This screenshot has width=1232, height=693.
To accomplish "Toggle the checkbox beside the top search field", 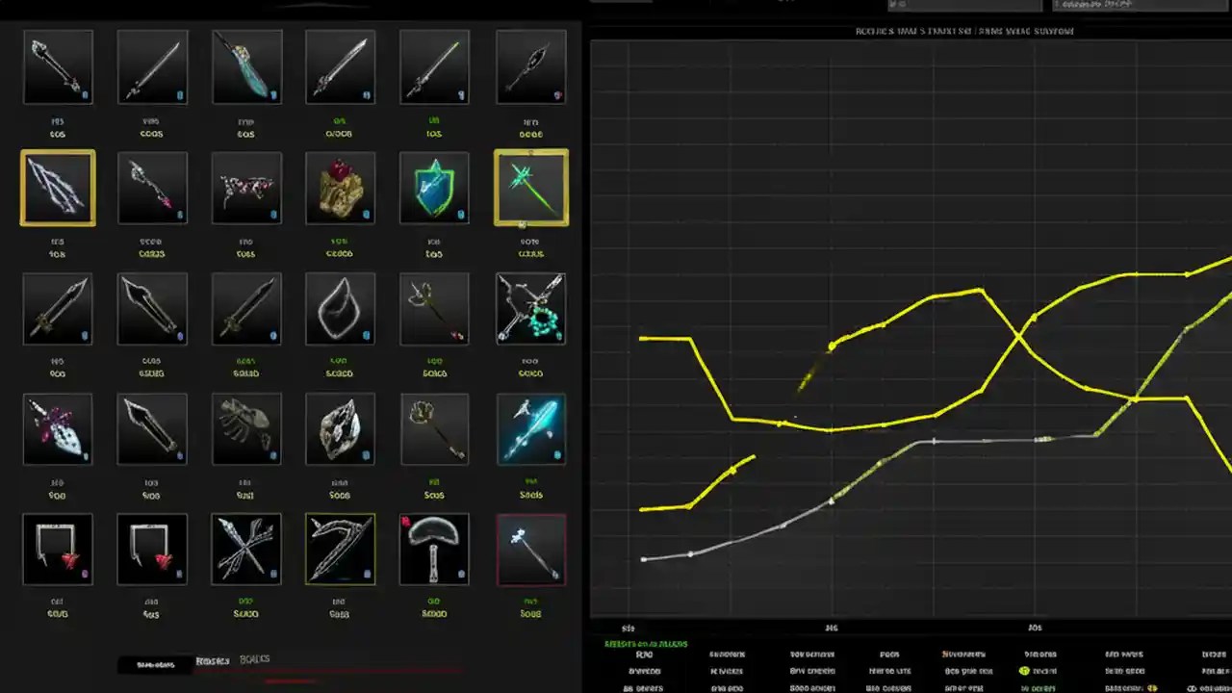I will pos(892,5).
